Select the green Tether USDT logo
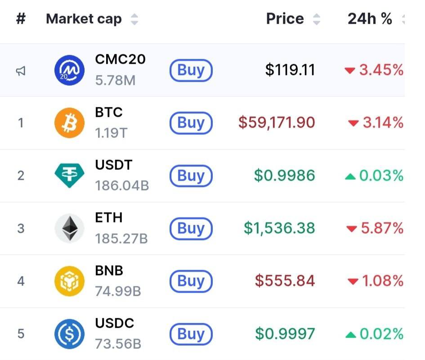The width and height of the screenshot is (425, 360). coord(69,176)
